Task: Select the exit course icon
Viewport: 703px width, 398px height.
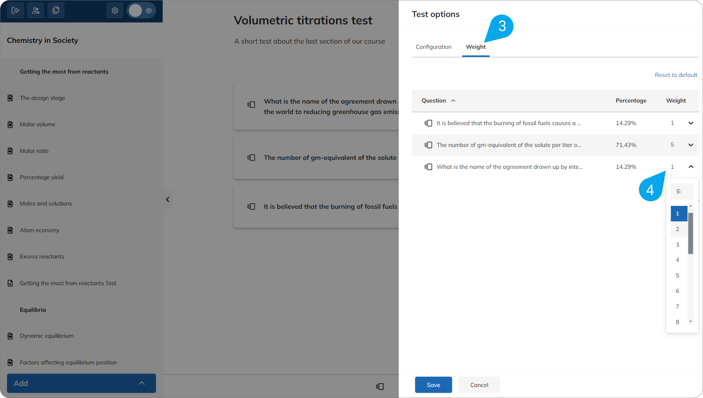Action: (15, 10)
